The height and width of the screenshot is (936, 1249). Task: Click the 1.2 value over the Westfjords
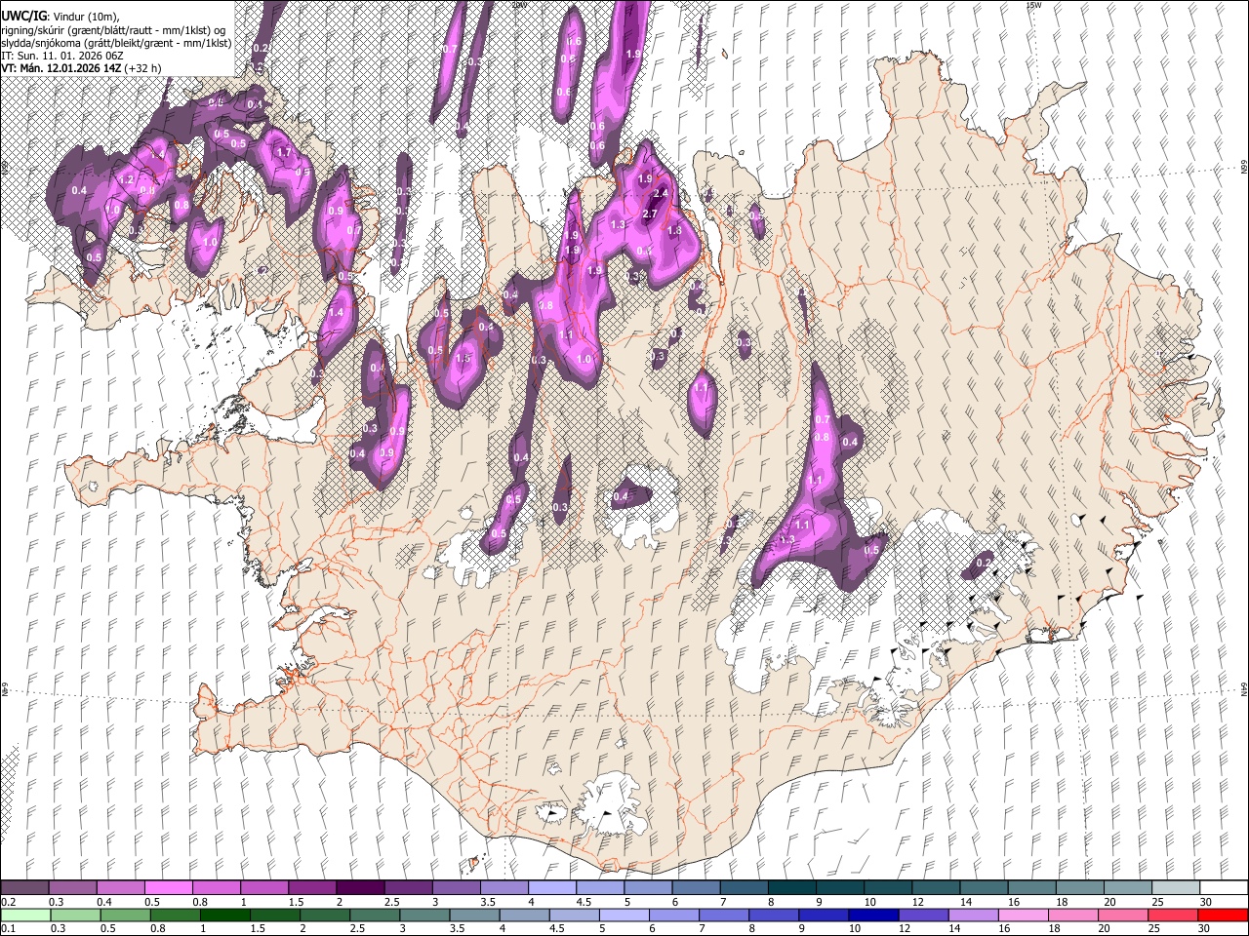[126, 179]
